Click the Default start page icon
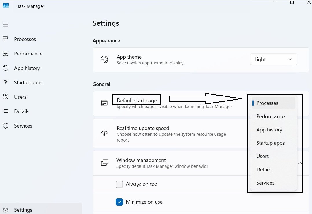 [x=104, y=103]
